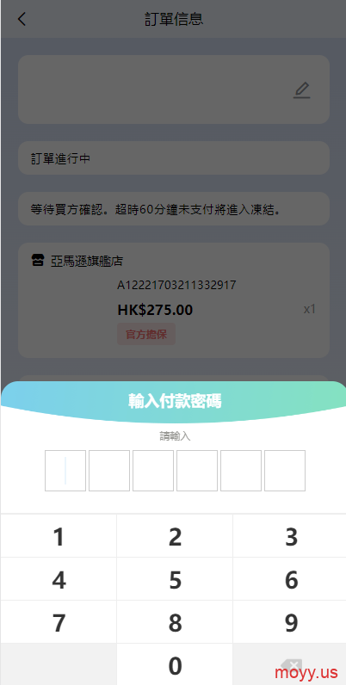Screen dimensions: 346x685
Task: Tap keypad digit 5
Action: coord(175,579)
